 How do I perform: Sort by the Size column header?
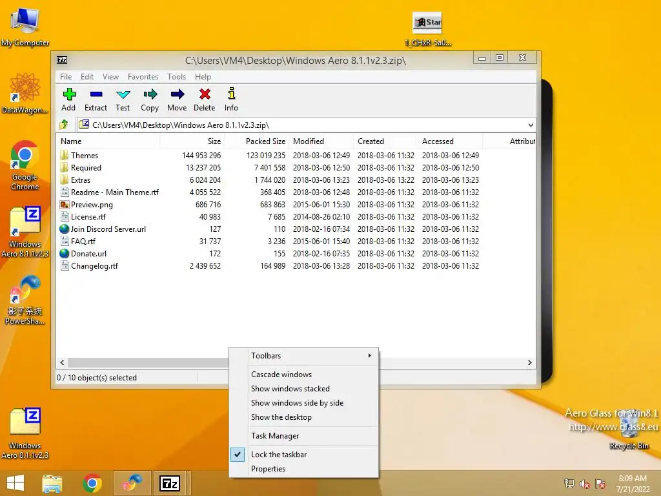(x=192, y=141)
